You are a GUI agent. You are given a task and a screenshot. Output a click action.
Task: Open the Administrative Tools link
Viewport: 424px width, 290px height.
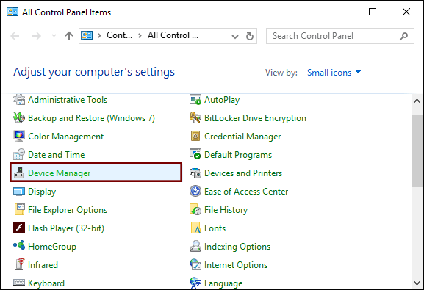(68, 100)
